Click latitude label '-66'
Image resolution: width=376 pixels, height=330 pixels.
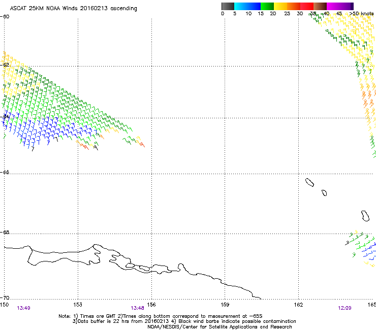5,172
